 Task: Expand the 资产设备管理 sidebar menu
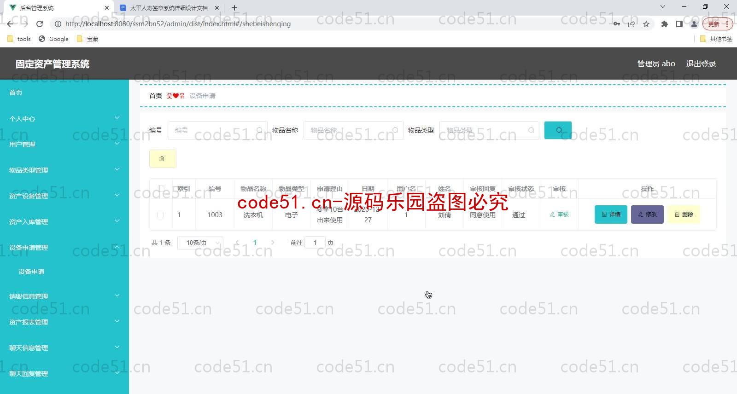pos(64,196)
